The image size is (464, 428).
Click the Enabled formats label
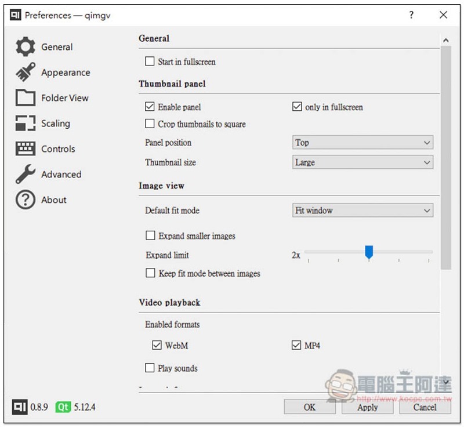tap(172, 324)
